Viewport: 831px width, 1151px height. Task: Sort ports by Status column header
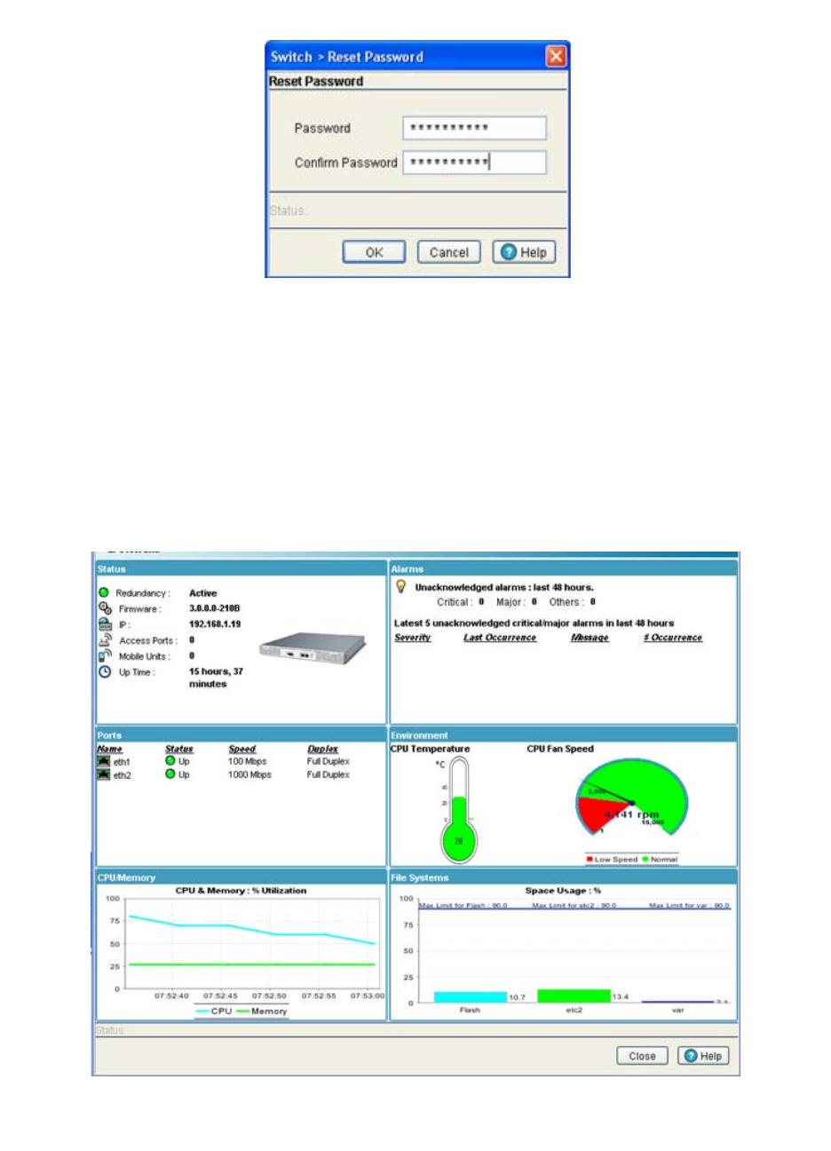tap(178, 750)
